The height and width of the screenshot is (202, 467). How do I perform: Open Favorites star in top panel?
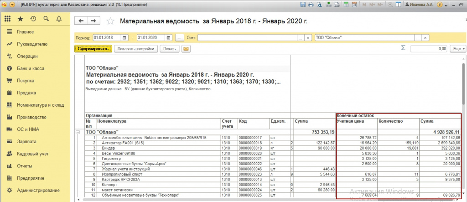tap(20, 19)
